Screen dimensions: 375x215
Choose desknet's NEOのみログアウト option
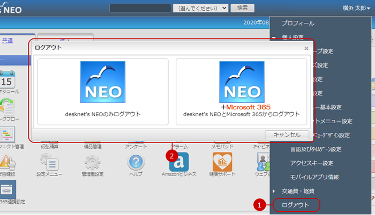coord(102,92)
